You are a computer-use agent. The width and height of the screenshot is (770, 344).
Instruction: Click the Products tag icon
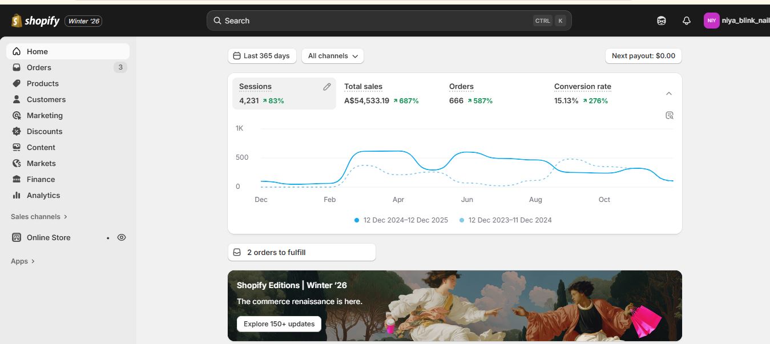click(x=17, y=83)
